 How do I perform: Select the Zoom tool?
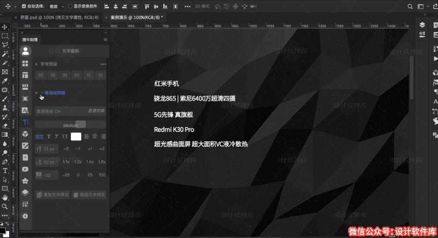click(x=5, y=207)
